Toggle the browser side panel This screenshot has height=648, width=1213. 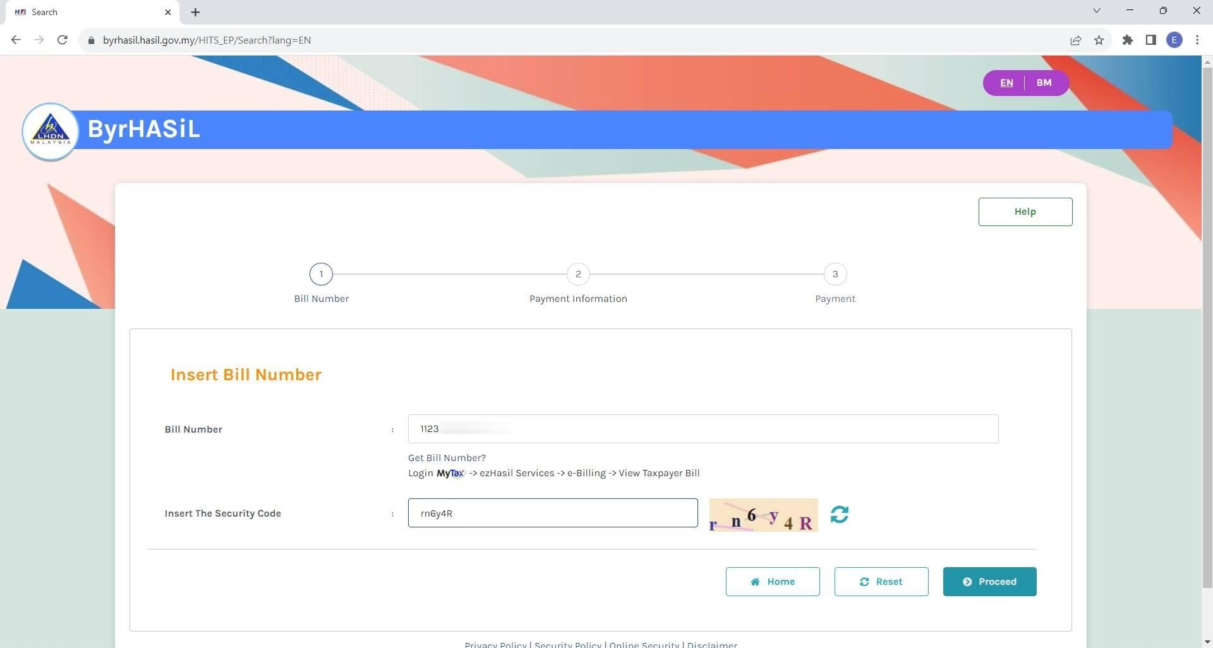1150,40
